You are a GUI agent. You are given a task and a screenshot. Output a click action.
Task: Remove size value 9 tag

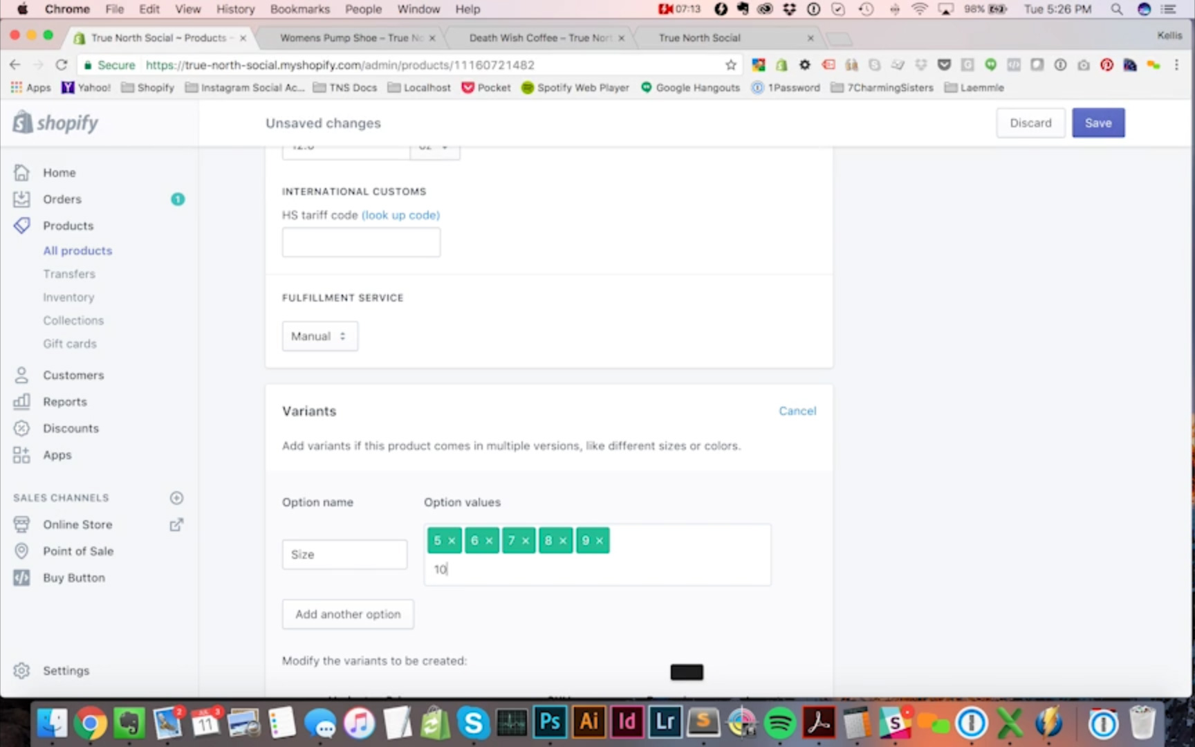[600, 541]
